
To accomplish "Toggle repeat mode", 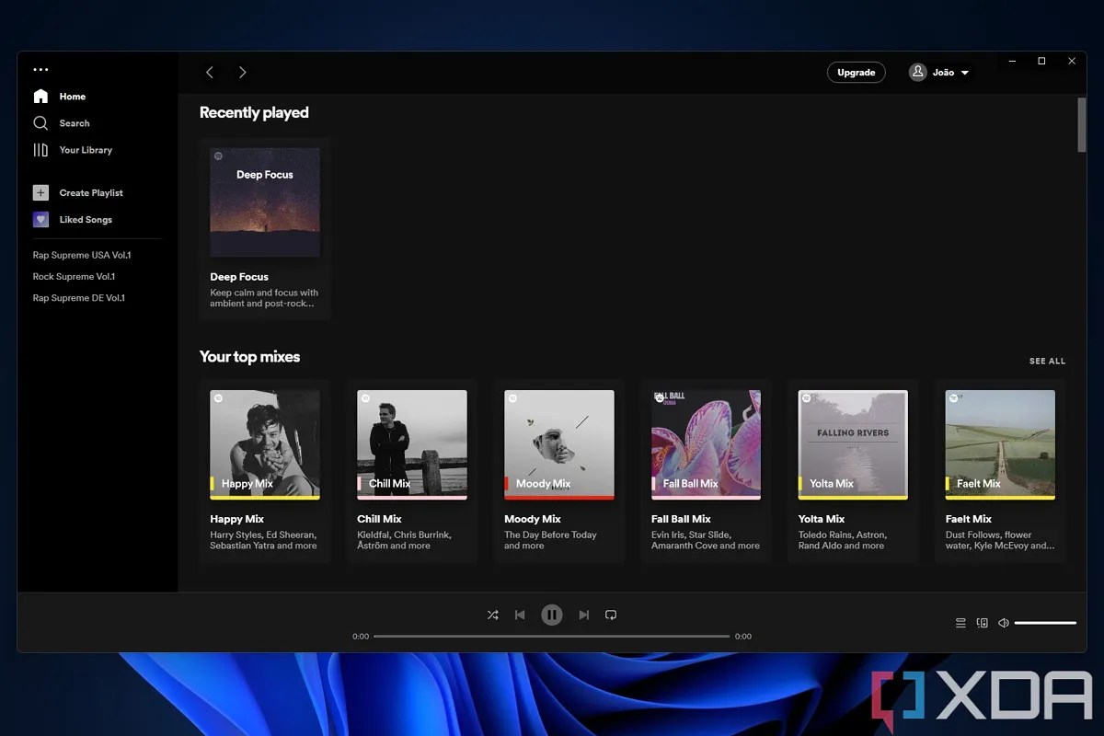I will (x=611, y=615).
